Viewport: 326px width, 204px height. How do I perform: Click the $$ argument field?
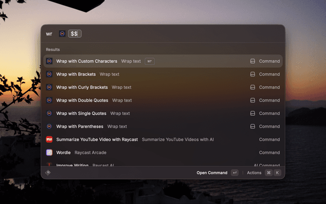pyautogui.click(x=75, y=34)
